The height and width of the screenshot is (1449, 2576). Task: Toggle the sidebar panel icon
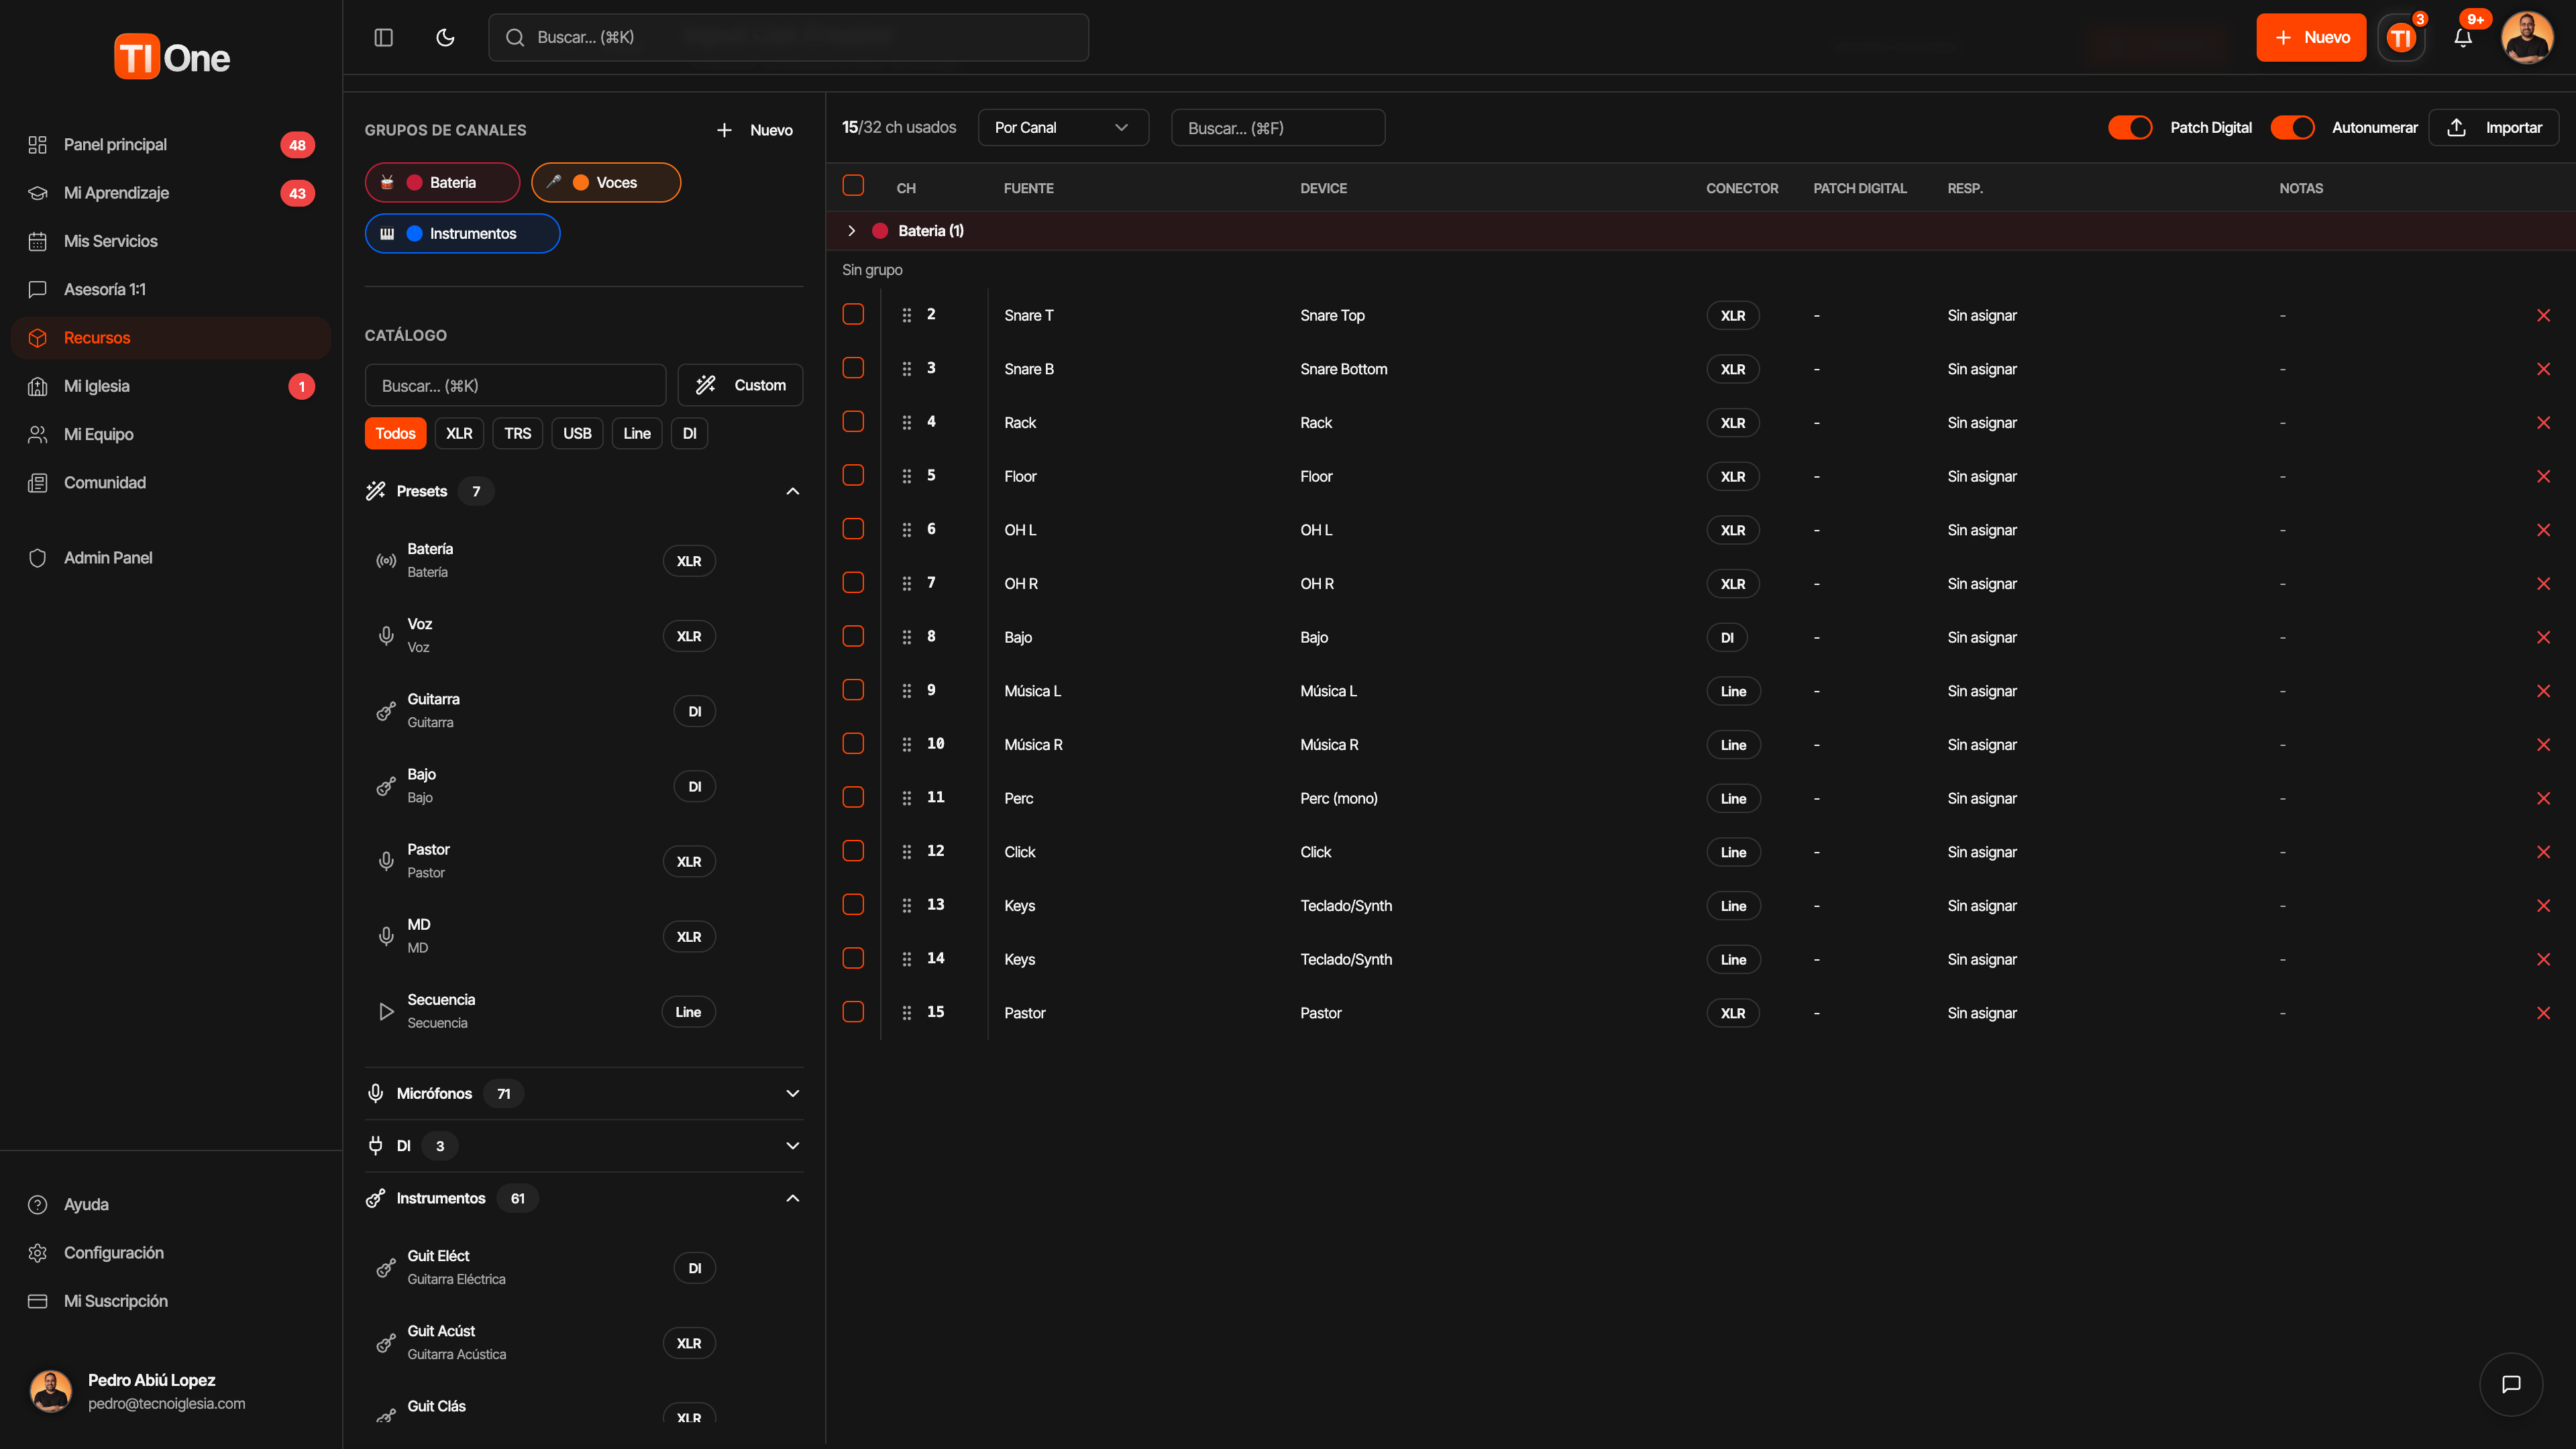(383, 37)
